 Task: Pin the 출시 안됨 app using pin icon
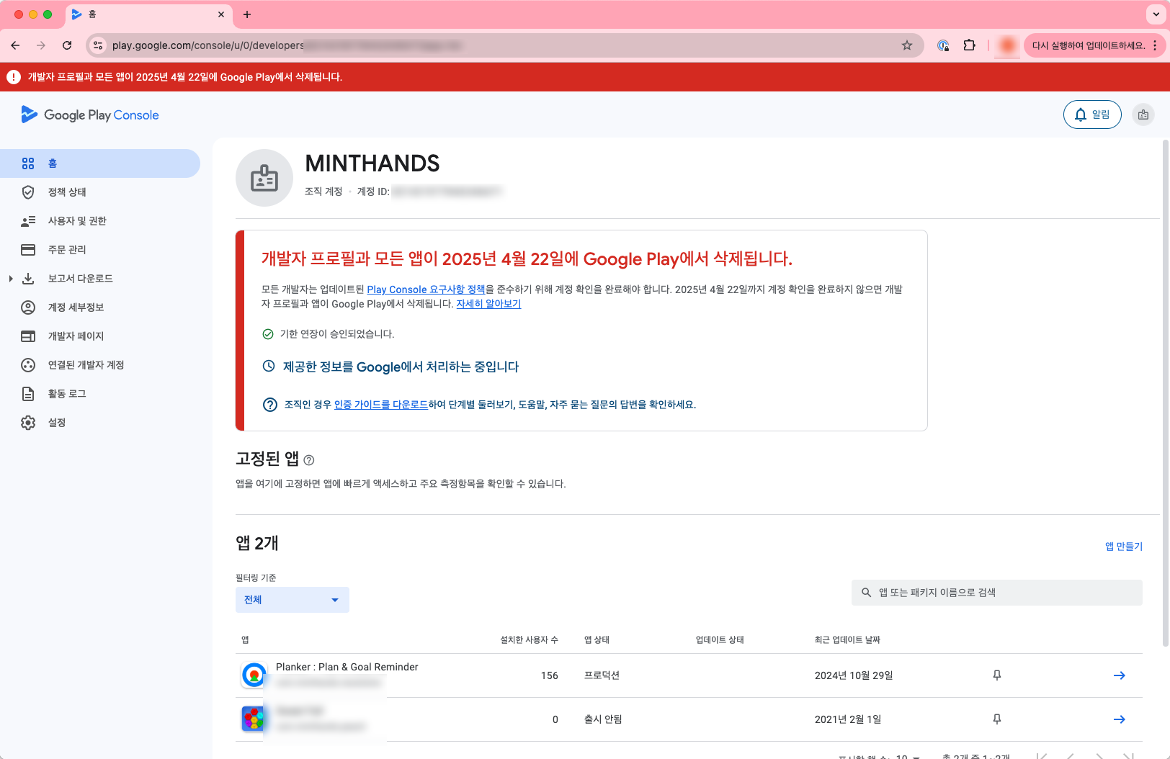[x=997, y=719]
